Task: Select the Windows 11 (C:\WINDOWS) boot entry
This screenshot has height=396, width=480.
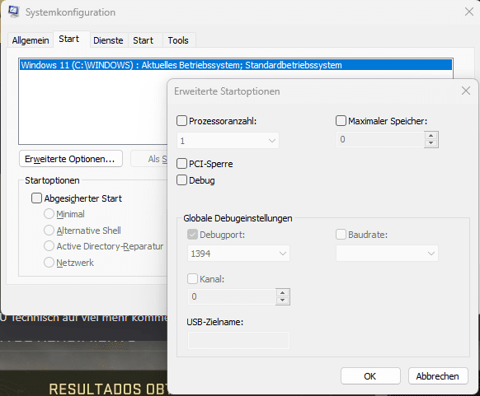Action: (236, 65)
